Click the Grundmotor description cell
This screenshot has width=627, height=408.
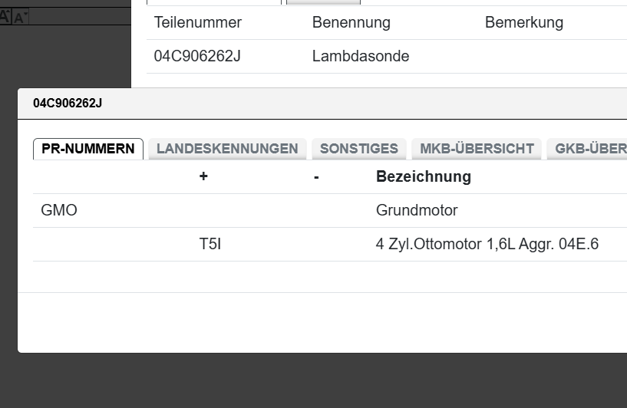[x=417, y=211]
